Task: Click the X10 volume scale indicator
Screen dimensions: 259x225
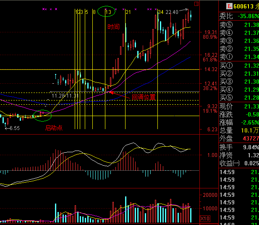Action: (205, 219)
